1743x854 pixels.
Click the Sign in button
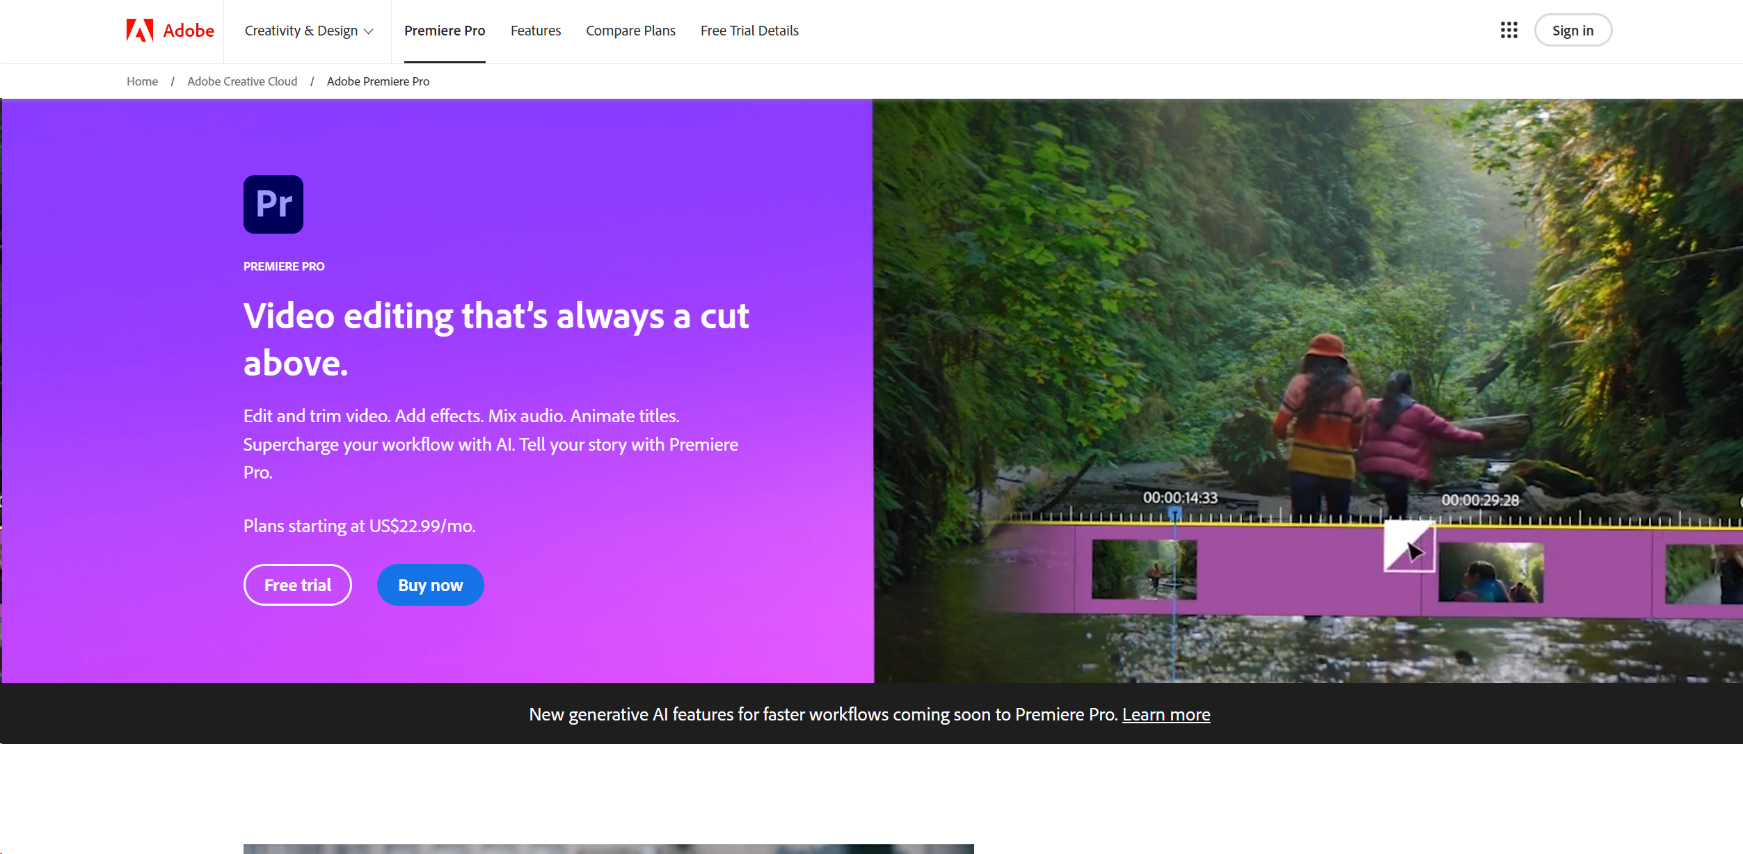coord(1570,30)
